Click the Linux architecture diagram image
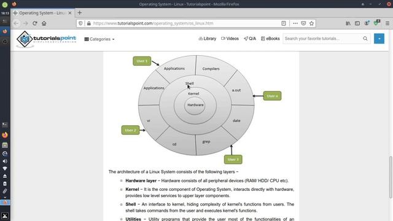Screen dimensions: 393x221 coord(201,109)
